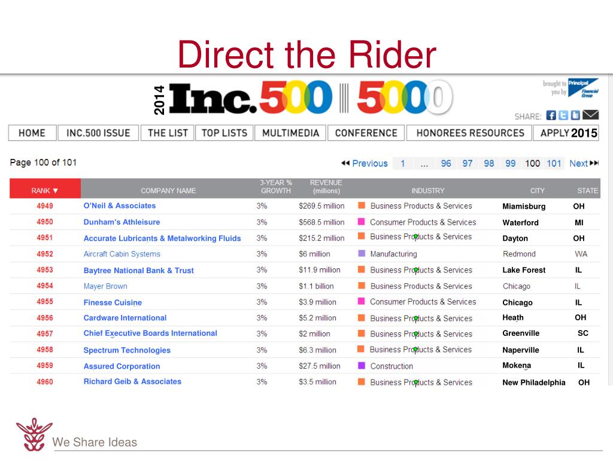Click city "Miamisburg"
The width and height of the screenshot is (613, 459).
coord(524,206)
